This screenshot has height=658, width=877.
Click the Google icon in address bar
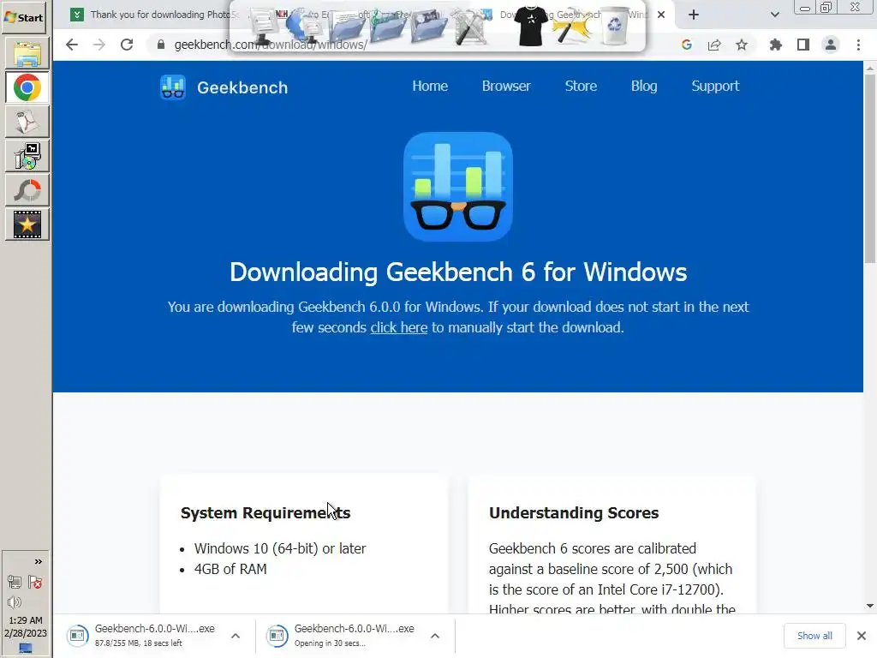(x=687, y=45)
